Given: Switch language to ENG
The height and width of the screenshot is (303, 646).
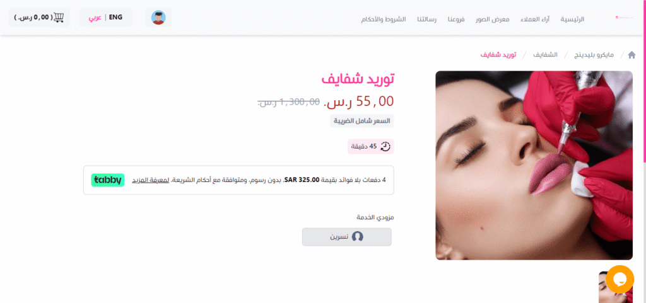Looking at the screenshot, I should click(116, 17).
